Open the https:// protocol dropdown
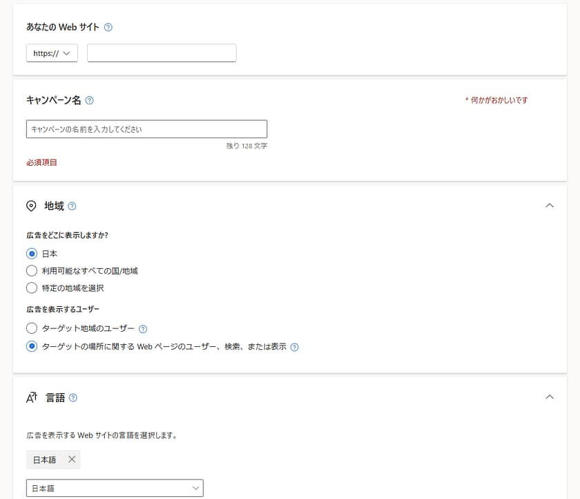The width and height of the screenshot is (580, 499). point(52,53)
